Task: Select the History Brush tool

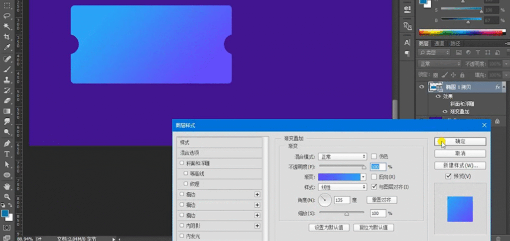Action: (7, 90)
